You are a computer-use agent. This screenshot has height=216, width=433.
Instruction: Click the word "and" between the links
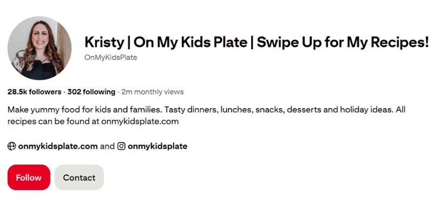click(x=107, y=146)
